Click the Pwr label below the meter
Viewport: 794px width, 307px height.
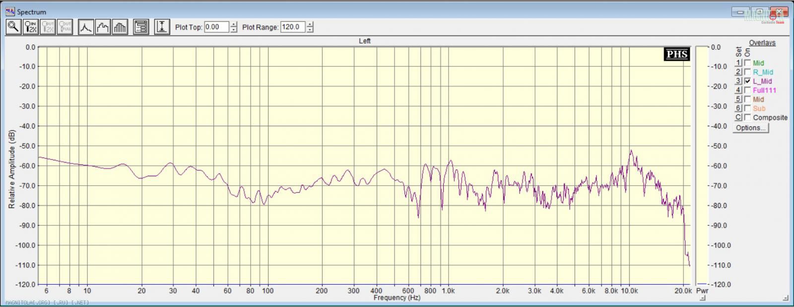pos(702,291)
